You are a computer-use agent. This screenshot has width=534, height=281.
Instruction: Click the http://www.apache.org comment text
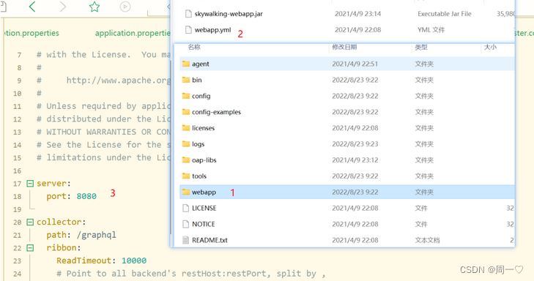[119, 80]
